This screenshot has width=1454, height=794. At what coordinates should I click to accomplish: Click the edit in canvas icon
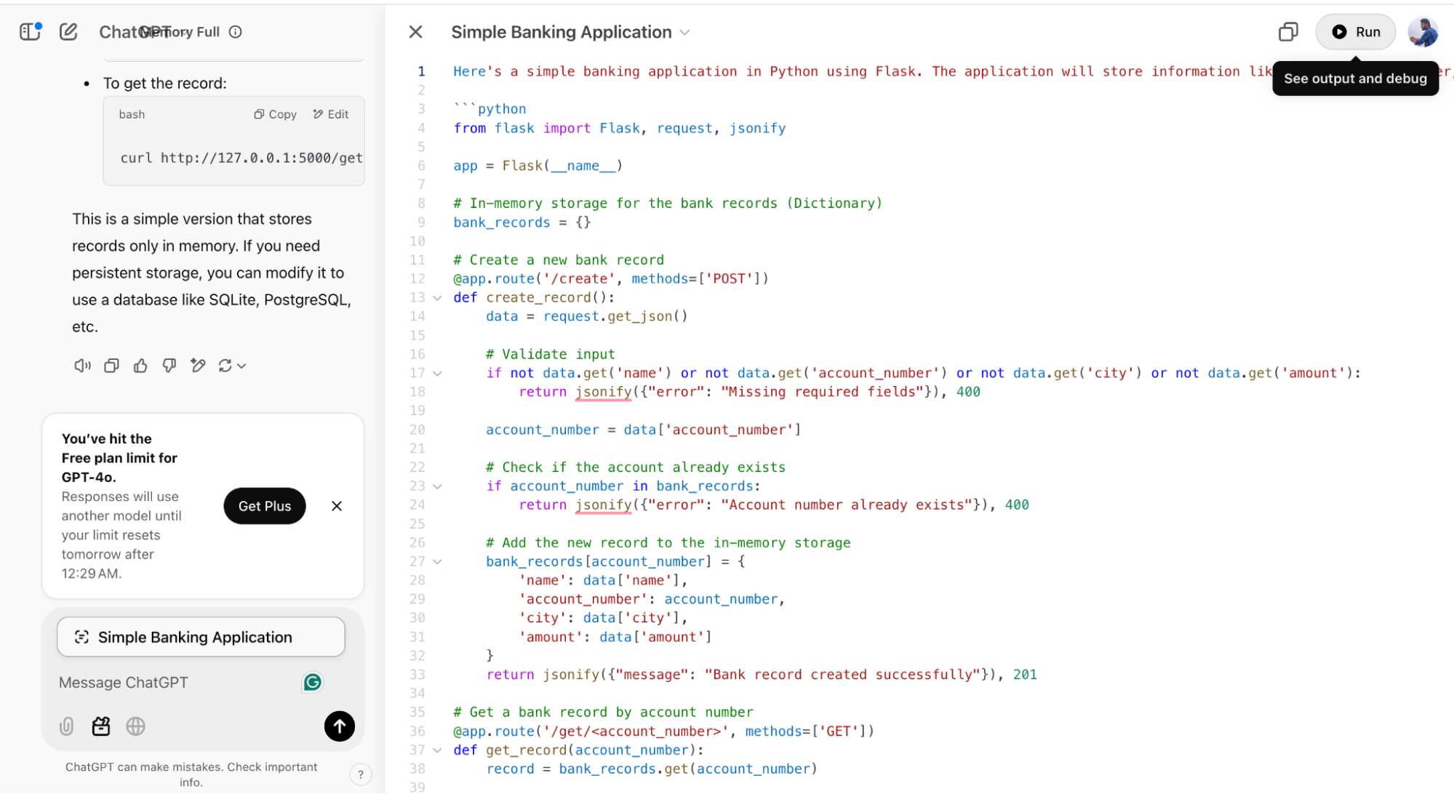tap(198, 366)
